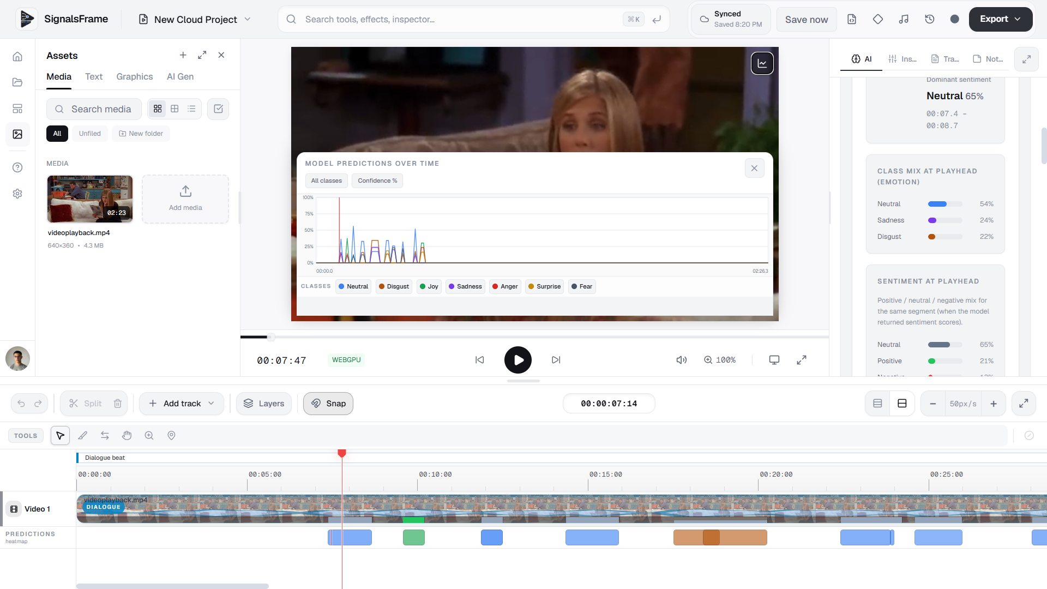Switch media to list view

[x=191, y=109]
